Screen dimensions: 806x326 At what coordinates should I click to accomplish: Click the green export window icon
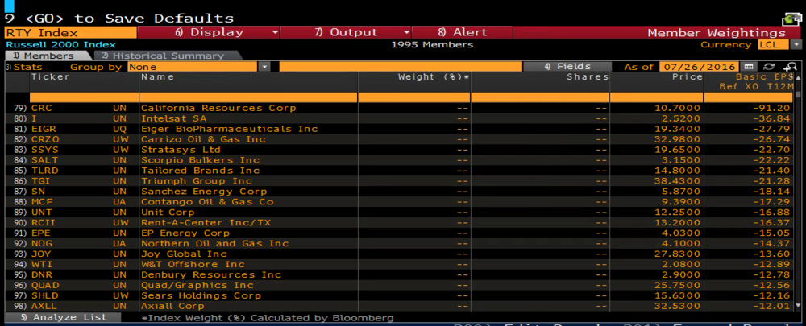[791, 19]
